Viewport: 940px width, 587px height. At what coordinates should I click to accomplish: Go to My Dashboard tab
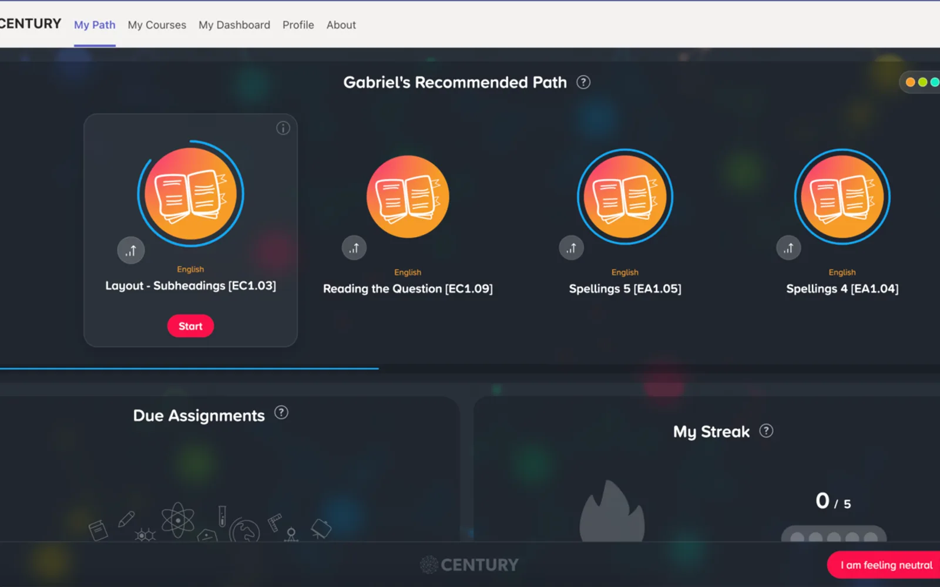(234, 25)
